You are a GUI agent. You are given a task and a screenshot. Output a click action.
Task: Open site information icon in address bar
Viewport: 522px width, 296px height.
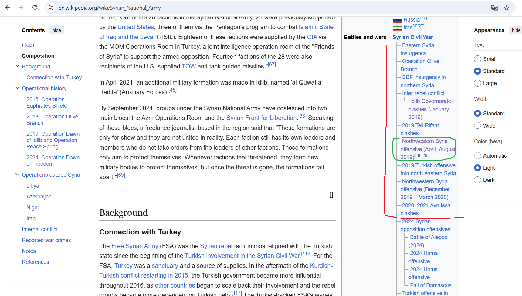coord(51,8)
